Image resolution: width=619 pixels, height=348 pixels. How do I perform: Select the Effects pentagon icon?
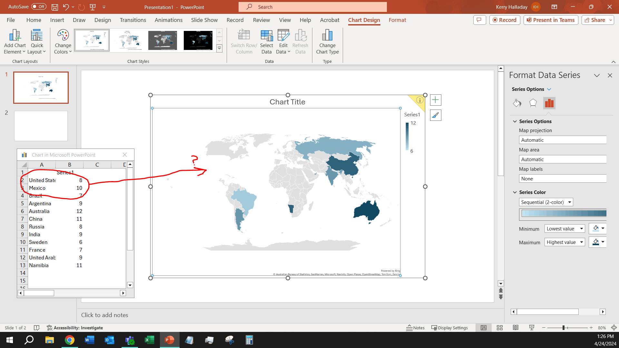point(533,103)
